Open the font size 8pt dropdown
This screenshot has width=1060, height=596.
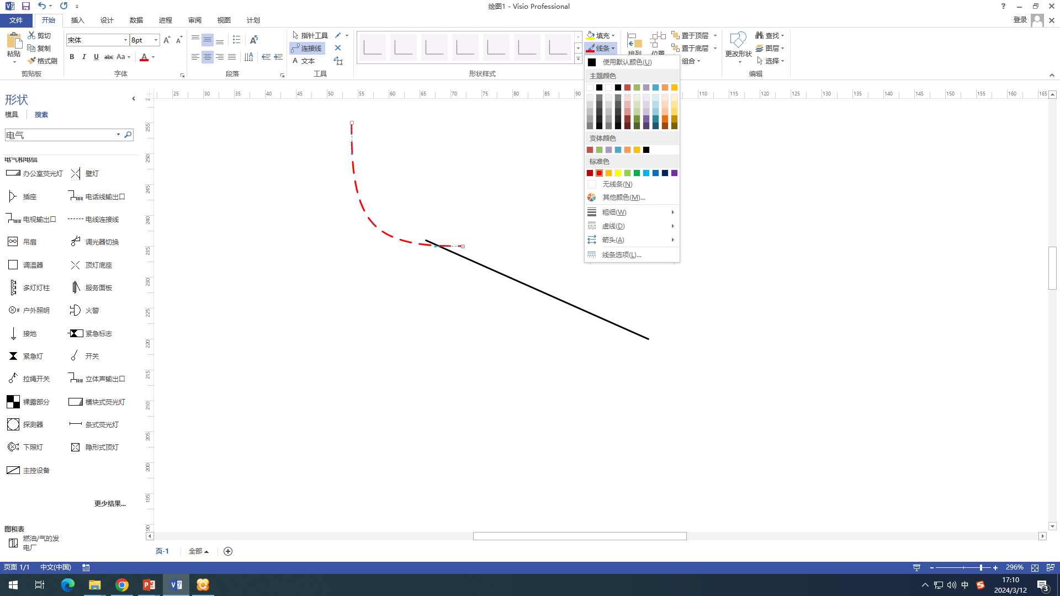coord(156,40)
